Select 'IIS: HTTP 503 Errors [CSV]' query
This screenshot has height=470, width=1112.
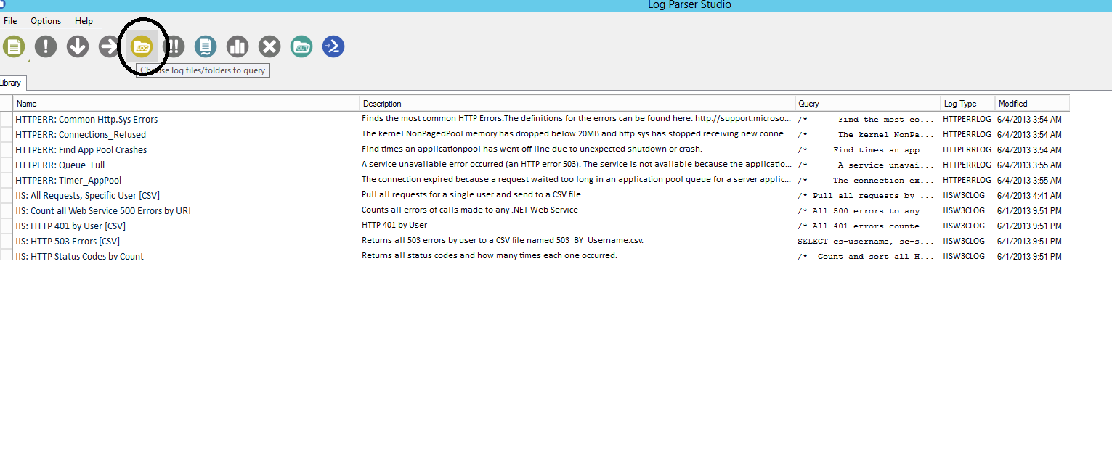pyautogui.click(x=68, y=242)
